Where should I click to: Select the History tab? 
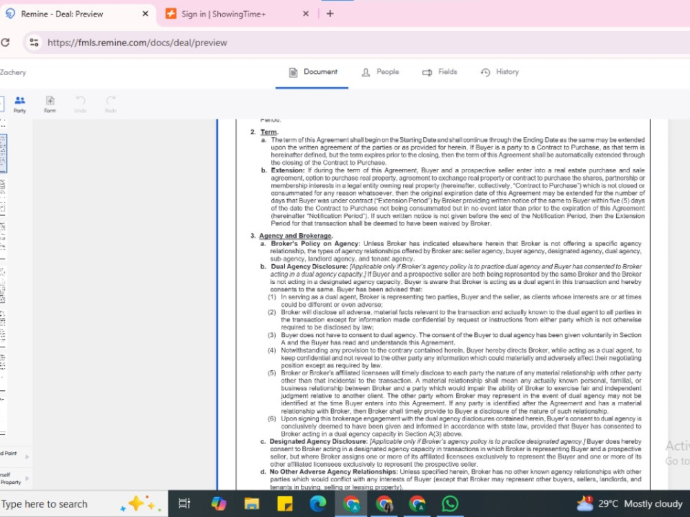tap(500, 72)
